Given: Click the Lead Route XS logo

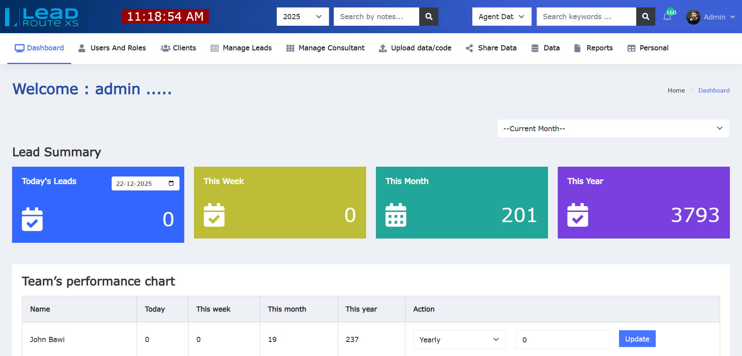Looking at the screenshot, I should [x=42, y=17].
